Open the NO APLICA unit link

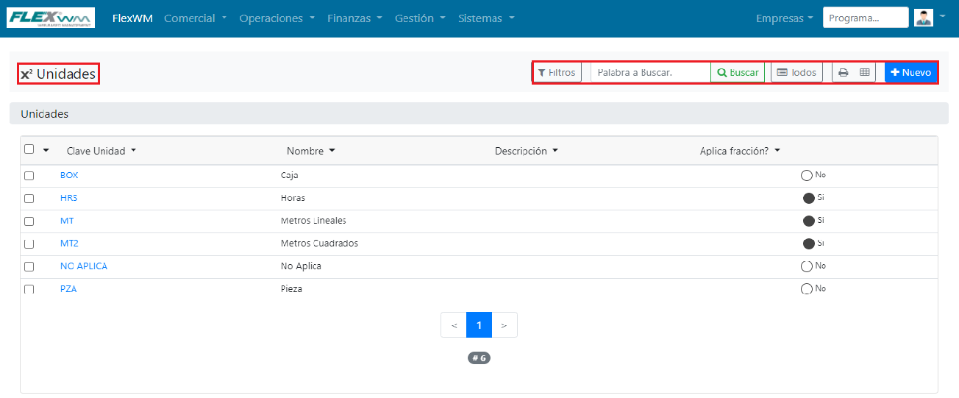pyautogui.click(x=84, y=266)
